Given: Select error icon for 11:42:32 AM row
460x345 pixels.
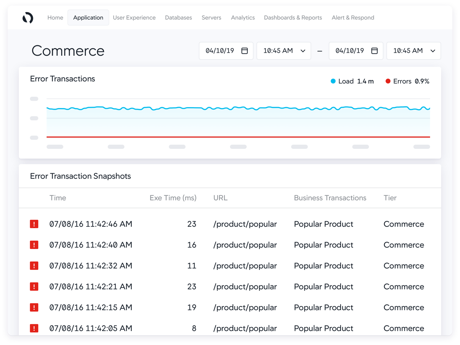Looking at the screenshot, I should click(34, 266).
